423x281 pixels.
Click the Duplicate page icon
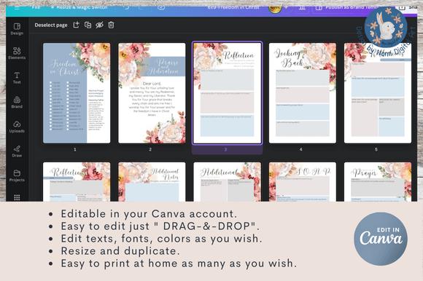pos(88,25)
